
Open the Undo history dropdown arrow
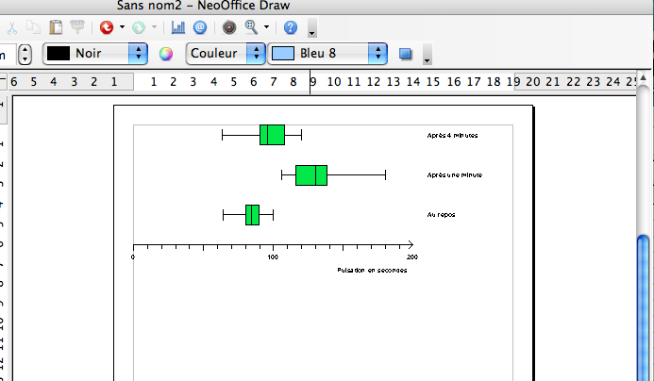(122, 27)
